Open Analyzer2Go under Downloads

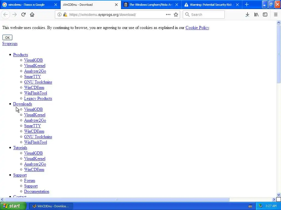[35, 120]
